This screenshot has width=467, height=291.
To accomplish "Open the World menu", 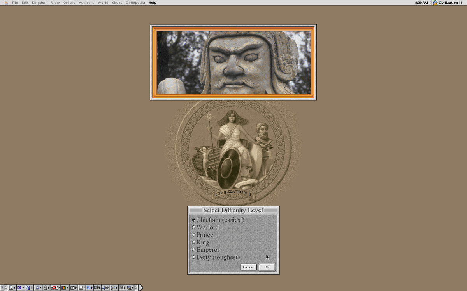I will coord(103,3).
